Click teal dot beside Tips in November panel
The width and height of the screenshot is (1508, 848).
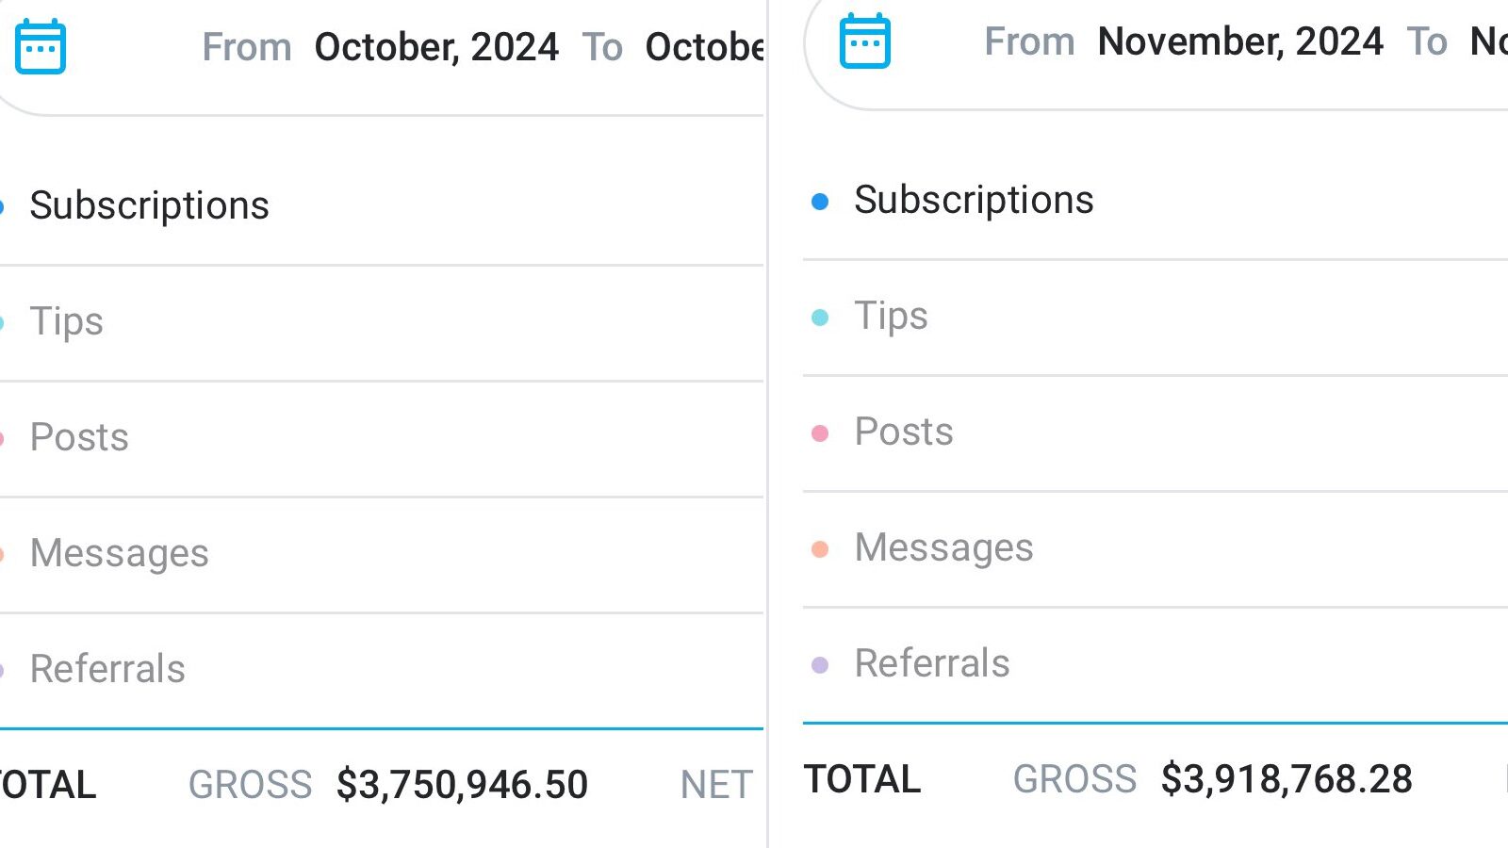pyautogui.click(x=820, y=318)
